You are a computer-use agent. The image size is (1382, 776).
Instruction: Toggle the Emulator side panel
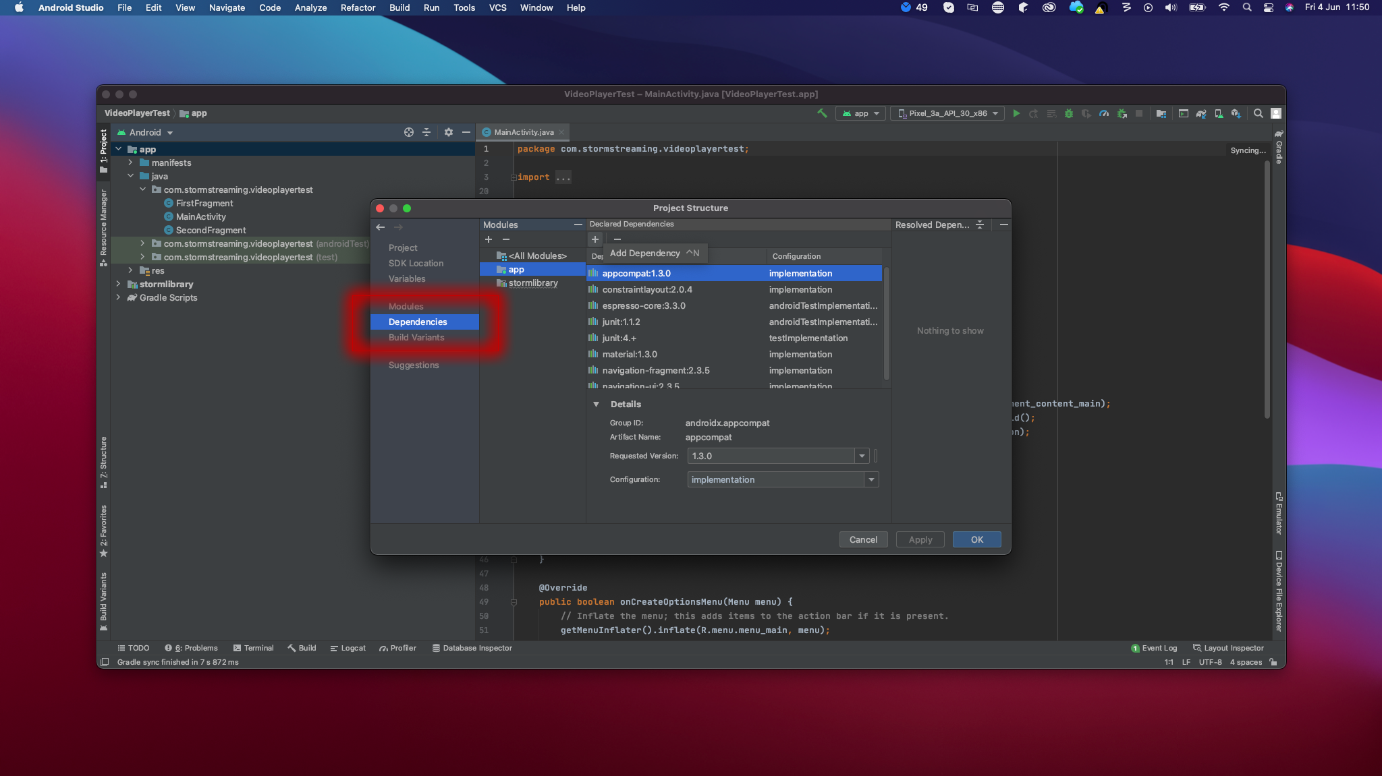tap(1278, 514)
